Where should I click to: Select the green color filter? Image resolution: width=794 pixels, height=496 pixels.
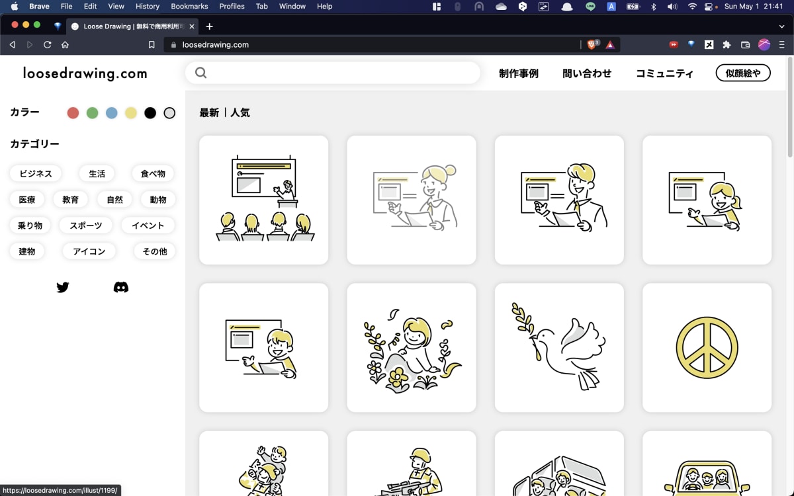pyautogui.click(x=92, y=113)
